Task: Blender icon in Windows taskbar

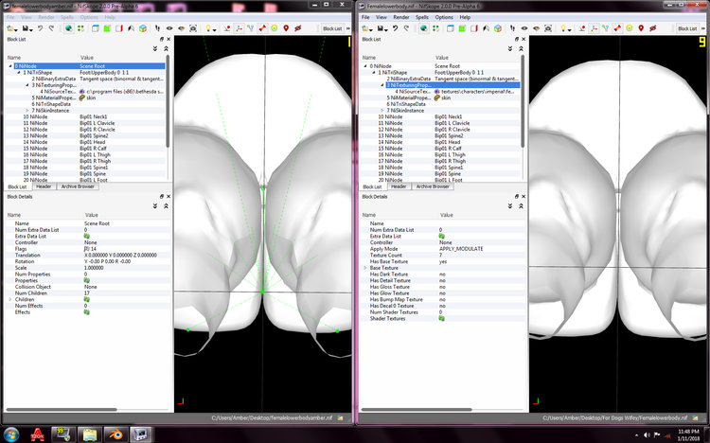Action: tap(115, 434)
